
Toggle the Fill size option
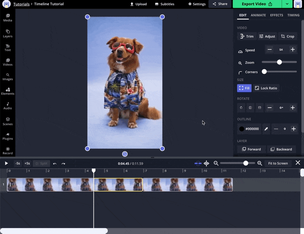244,88
